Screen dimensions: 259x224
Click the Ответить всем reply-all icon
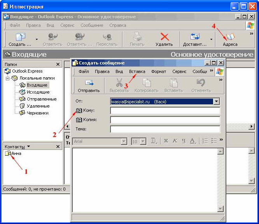tap(80, 36)
